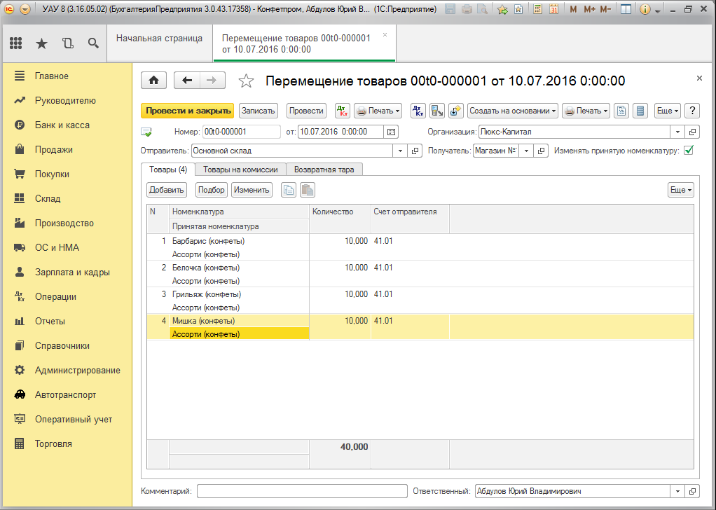The image size is (716, 510).
Task: Open the Банк и касса section
Action: 62,125
